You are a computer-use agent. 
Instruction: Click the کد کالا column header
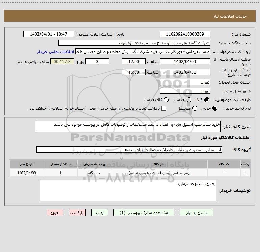[x=224, y=164]
